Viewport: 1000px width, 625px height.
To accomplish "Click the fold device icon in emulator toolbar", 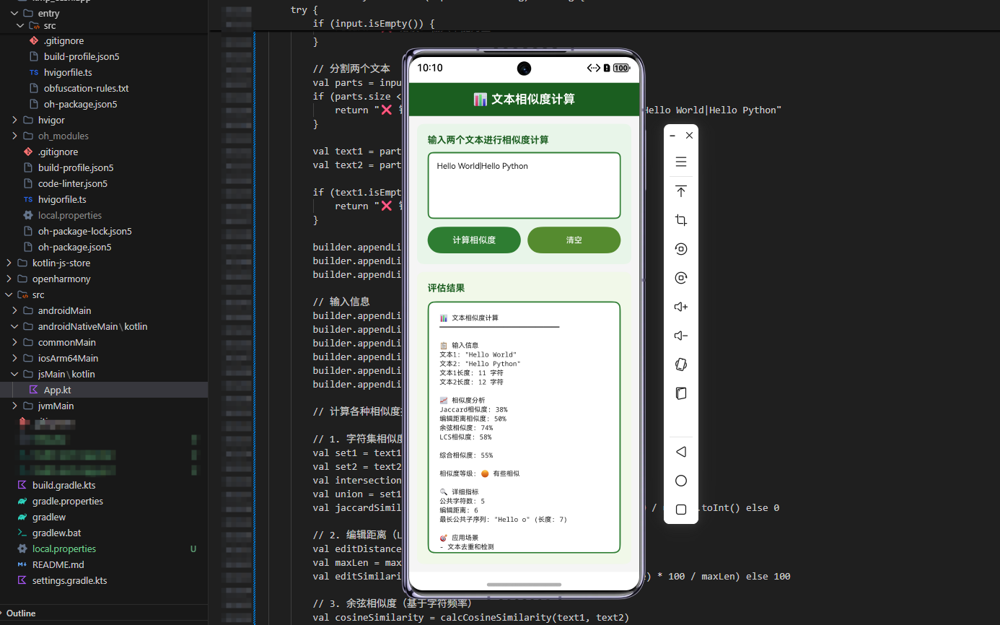I will pyautogui.click(x=680, y=393).
